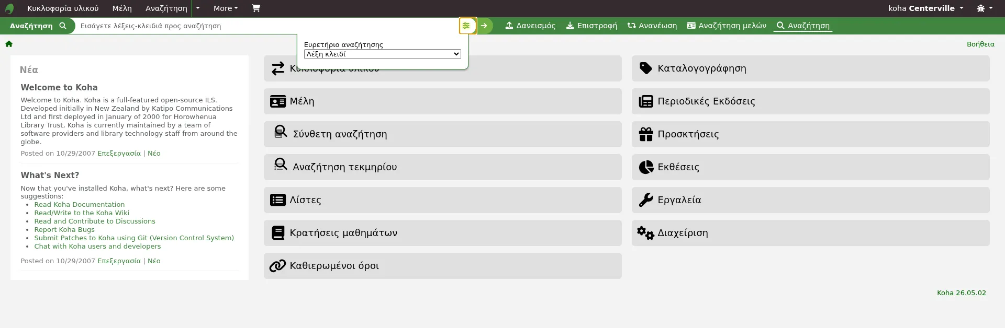This screenshot has height=328, width=1005.
Task: Select the active Αναζήτηση search tab
Action: click(803, 26)
